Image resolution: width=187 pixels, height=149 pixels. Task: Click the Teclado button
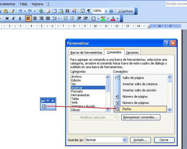141,140
